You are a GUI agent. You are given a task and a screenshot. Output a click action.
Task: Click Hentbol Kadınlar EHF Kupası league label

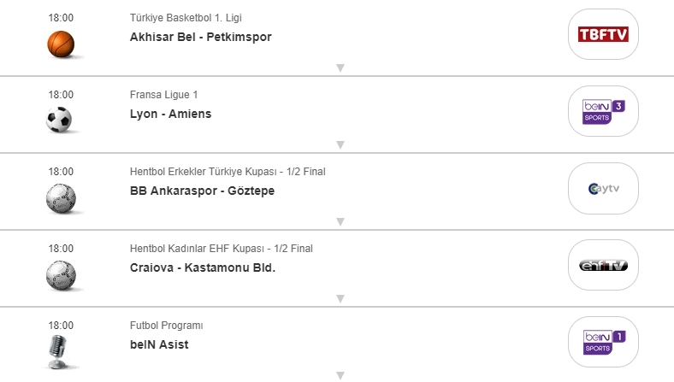pyautogui.click(x=221, y=249)
